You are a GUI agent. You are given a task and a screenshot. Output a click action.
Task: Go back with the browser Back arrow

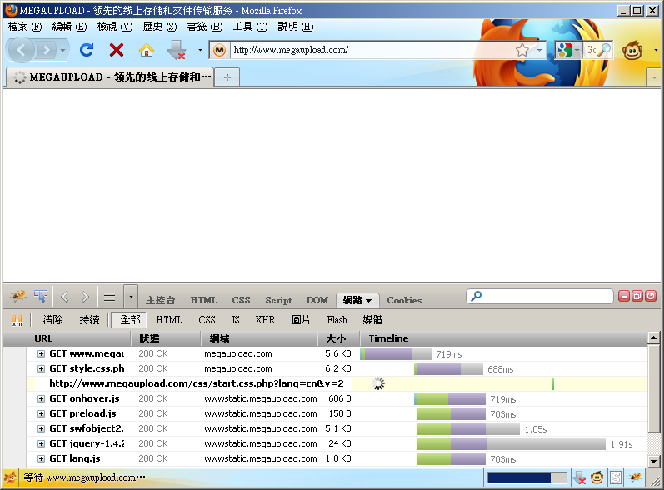(21, 50)
